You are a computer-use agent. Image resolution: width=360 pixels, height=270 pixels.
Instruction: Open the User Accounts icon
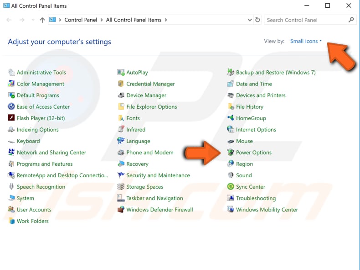point(11,210)
